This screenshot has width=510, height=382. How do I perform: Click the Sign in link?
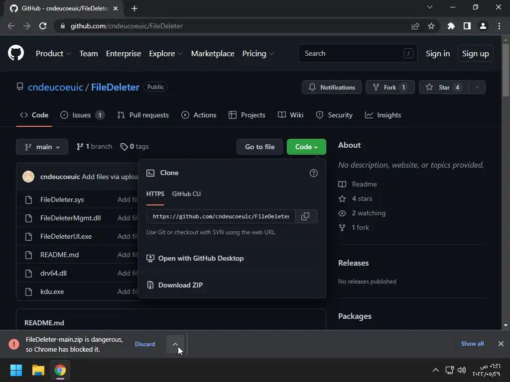tap(438, 54)
